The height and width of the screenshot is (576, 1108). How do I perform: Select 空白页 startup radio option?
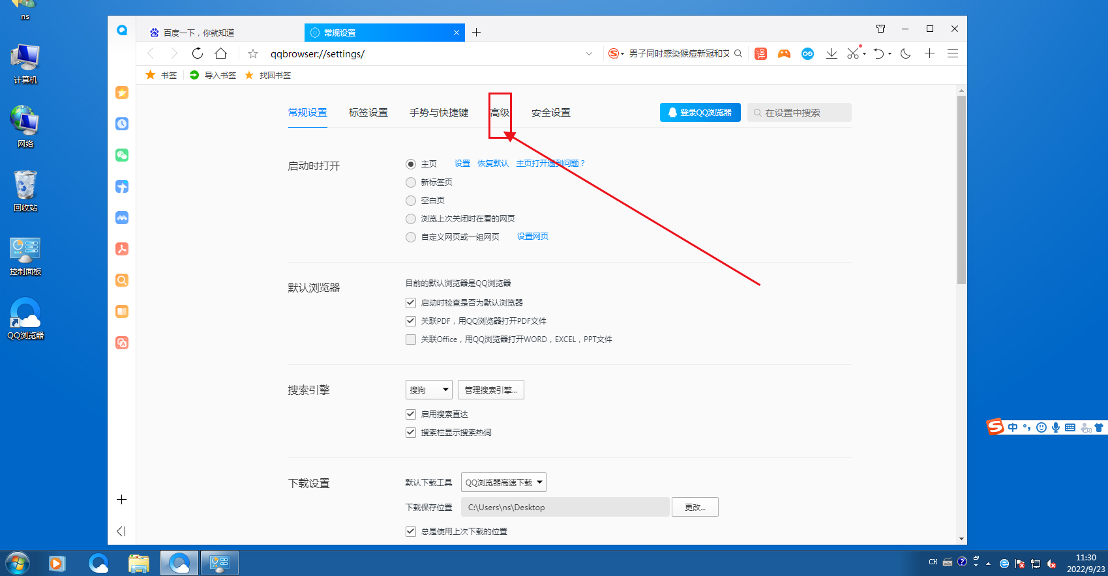tap(411, 201)
